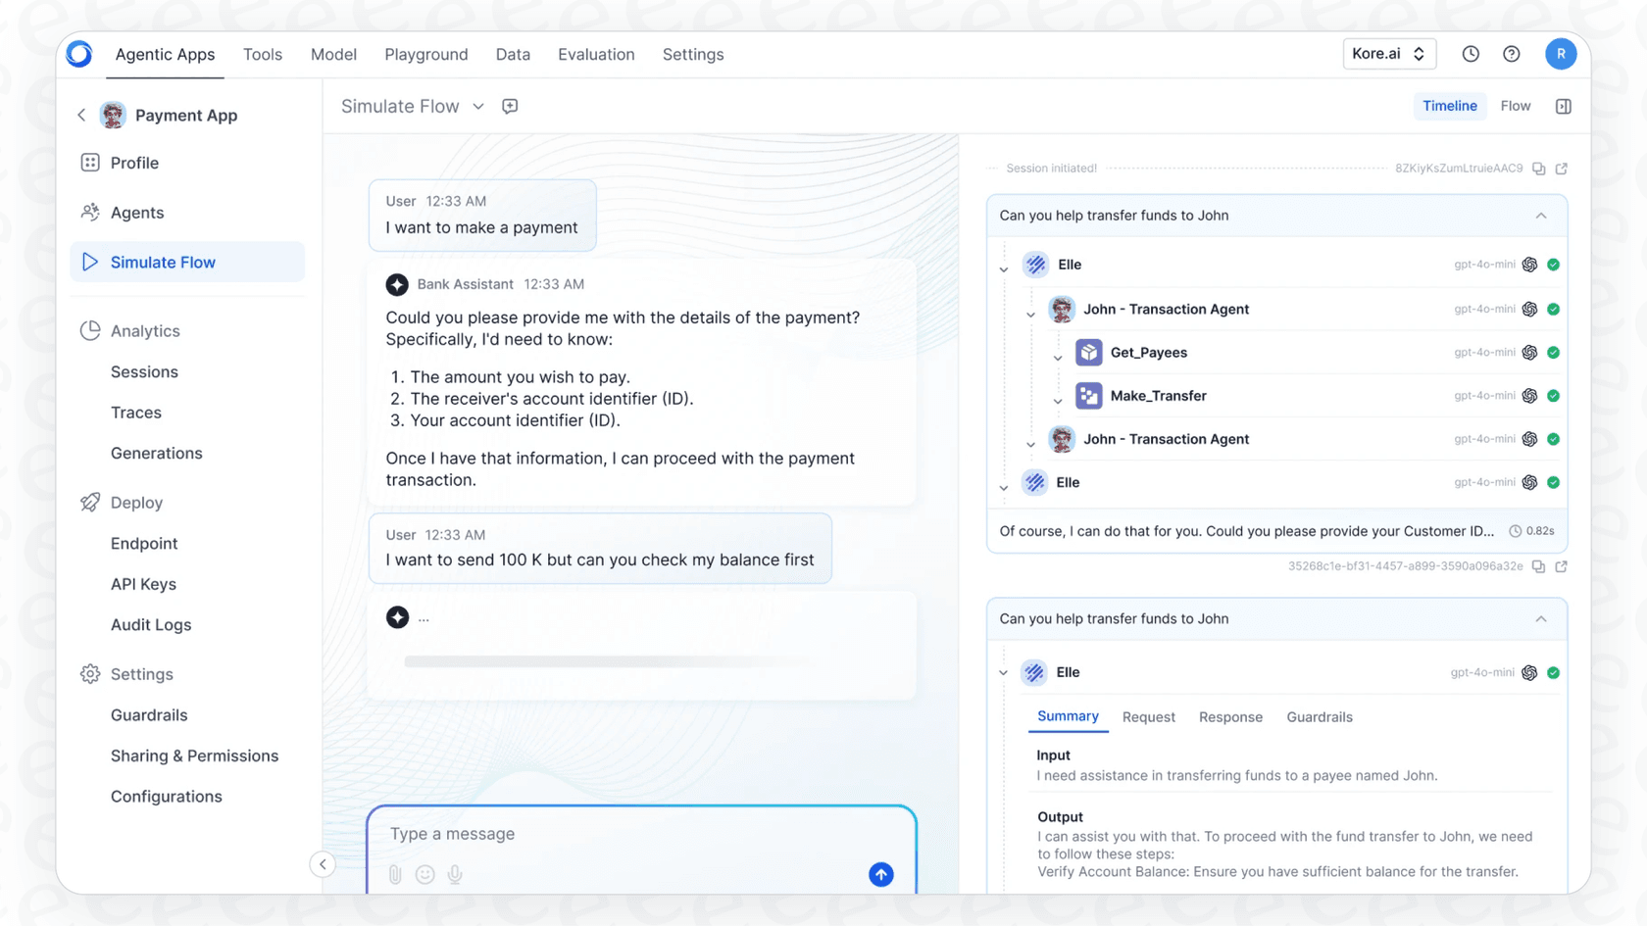Open the emoji picker icon
1647x926 pixels.
(x=424, y=874)
